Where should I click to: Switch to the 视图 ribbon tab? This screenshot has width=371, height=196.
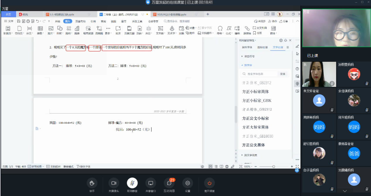click(x=113, y=21)
